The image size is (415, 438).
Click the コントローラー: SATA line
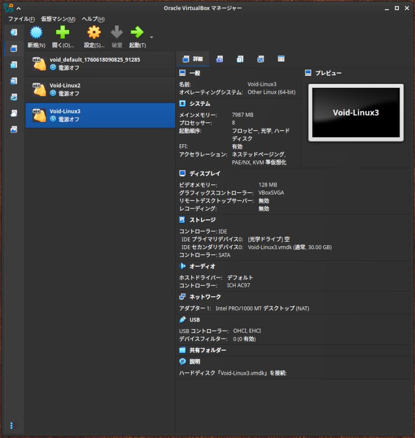205,255
